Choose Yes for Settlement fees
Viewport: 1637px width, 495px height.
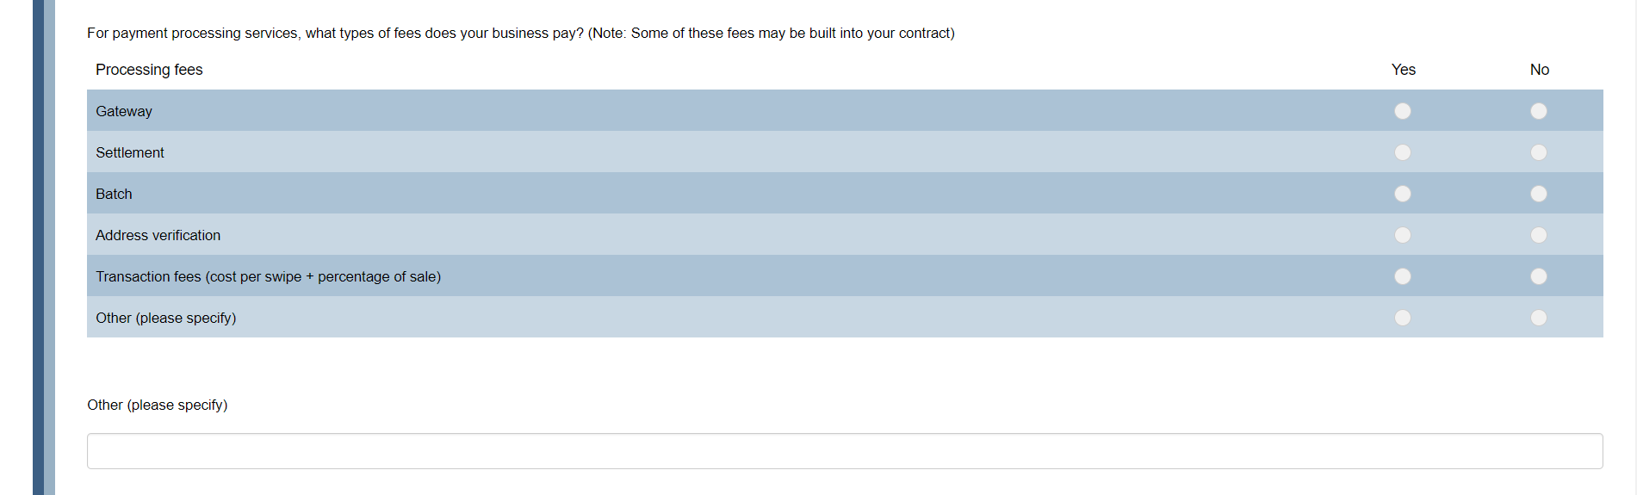point(1403,152)
